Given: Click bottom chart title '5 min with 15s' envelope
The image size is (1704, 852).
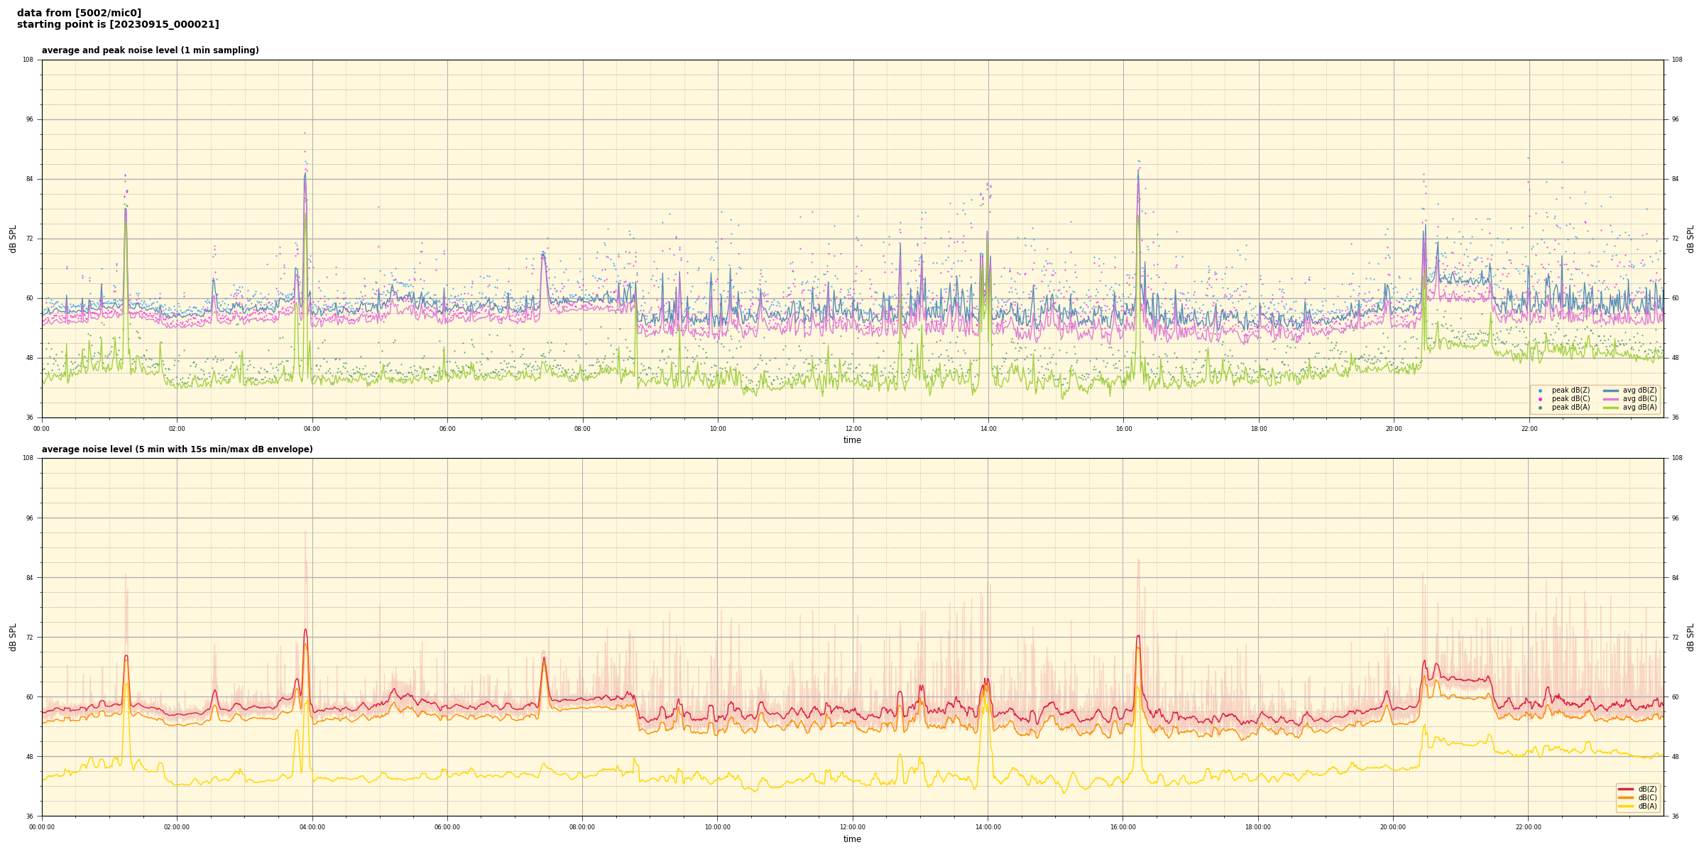Looking at the screenshot, I should click(x=177, y=449).
